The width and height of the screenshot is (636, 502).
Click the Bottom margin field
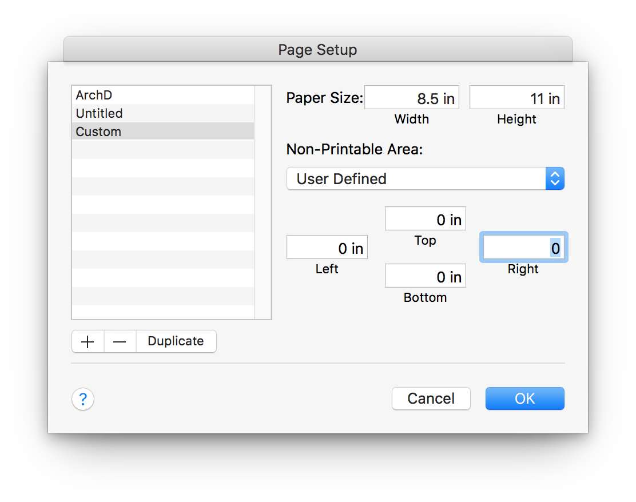tap(425, 277)
